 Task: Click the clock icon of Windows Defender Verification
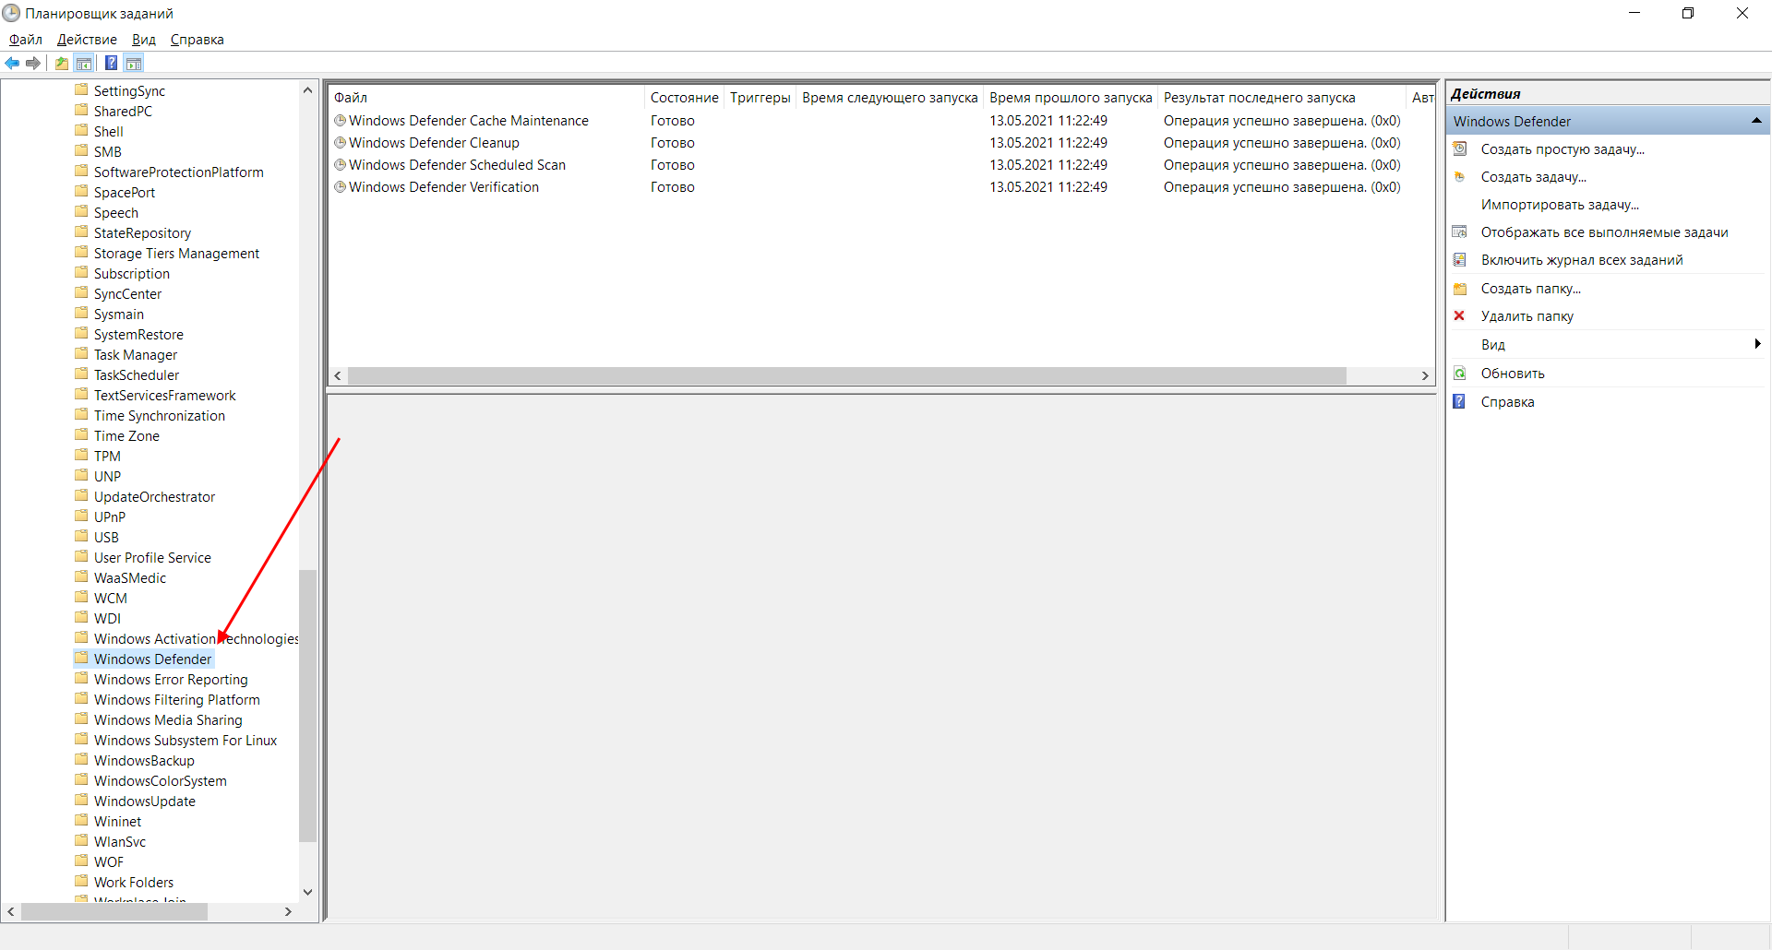[x=340, y=186]
